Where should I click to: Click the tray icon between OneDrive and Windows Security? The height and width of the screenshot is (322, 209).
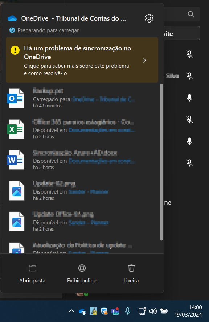(93, 311)
